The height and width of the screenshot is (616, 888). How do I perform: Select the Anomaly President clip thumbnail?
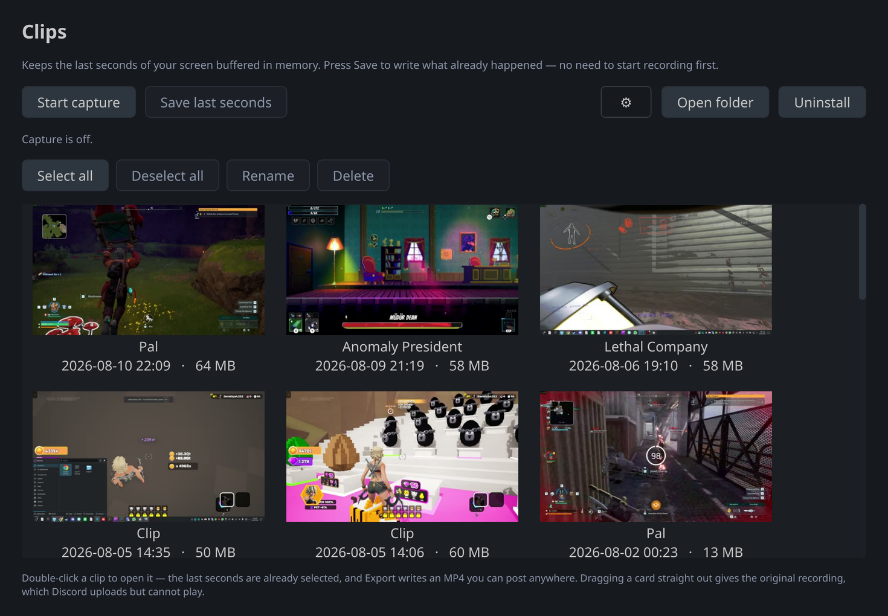pyautogui.click(x=402, y=270)
